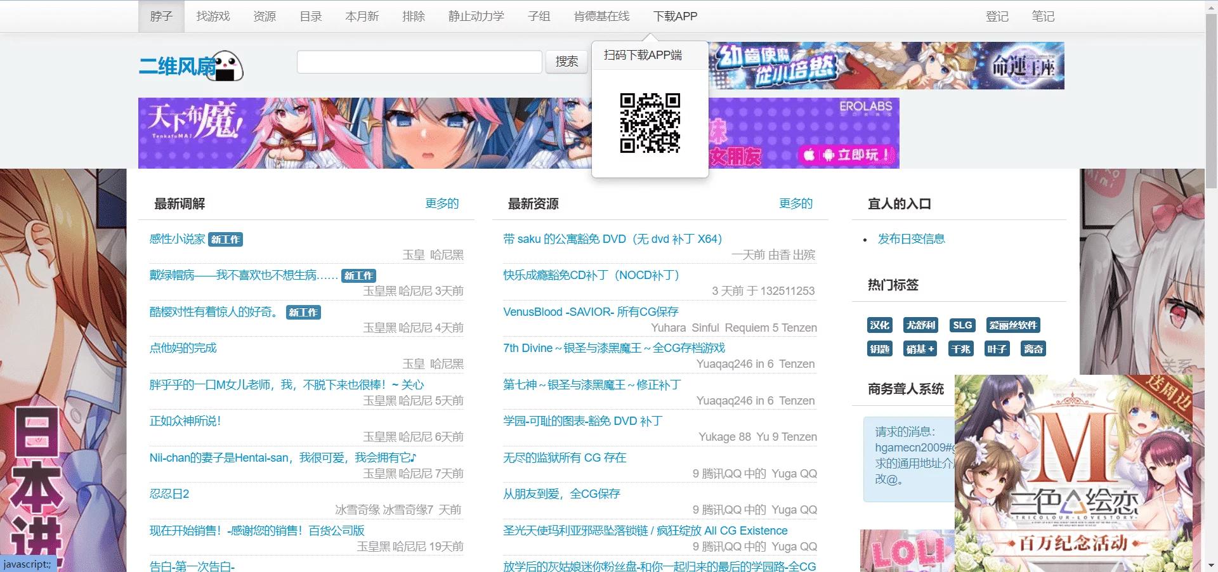1218x572 pixels.
Task: Select the 排除 menu item
Action: [414, 16]
